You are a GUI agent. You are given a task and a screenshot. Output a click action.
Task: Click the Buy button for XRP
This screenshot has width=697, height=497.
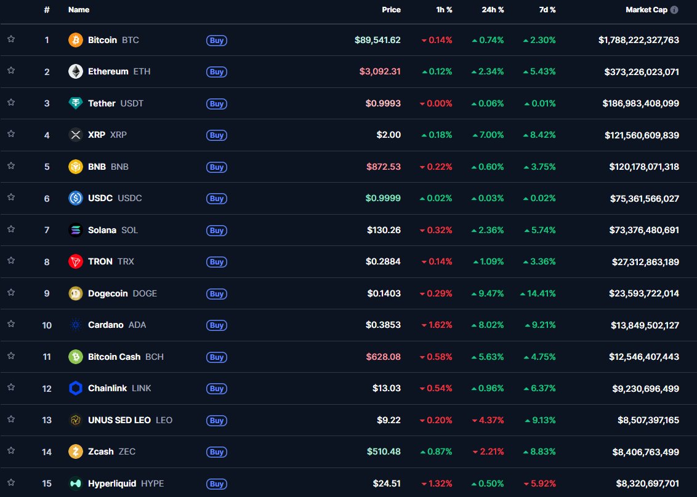[217, 135]
